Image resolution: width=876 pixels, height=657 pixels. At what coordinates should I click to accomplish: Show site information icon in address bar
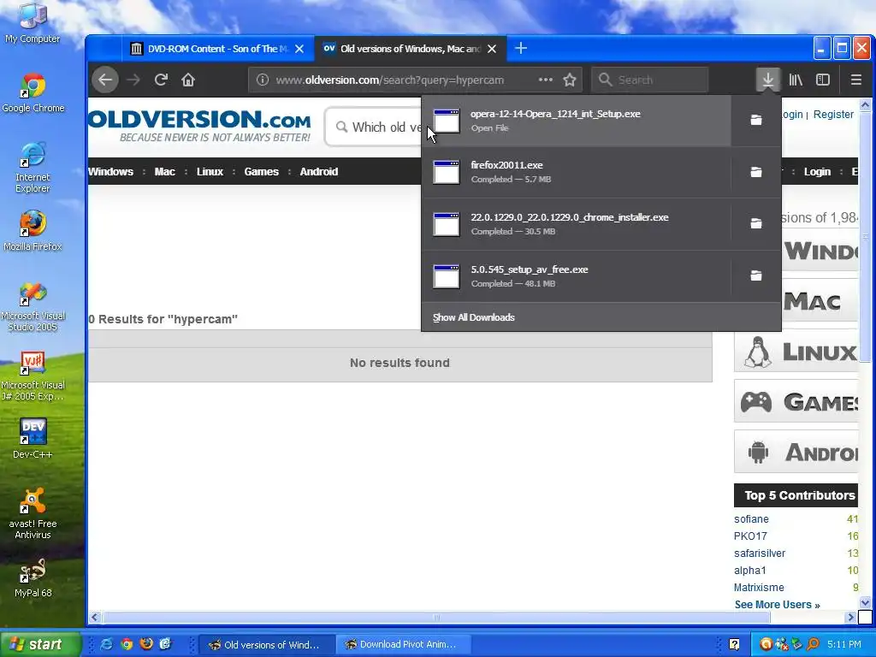point(262,80)
